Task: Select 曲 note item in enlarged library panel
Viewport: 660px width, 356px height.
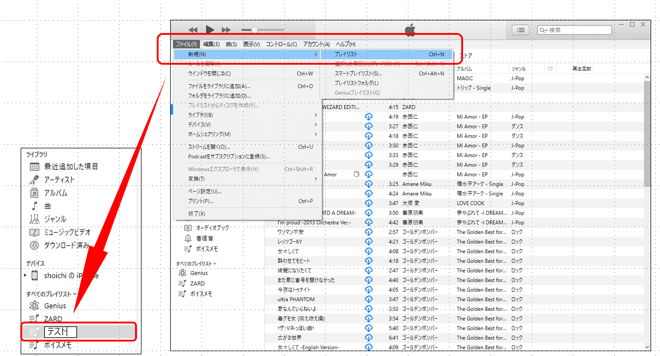Action: tap(40, 206)
